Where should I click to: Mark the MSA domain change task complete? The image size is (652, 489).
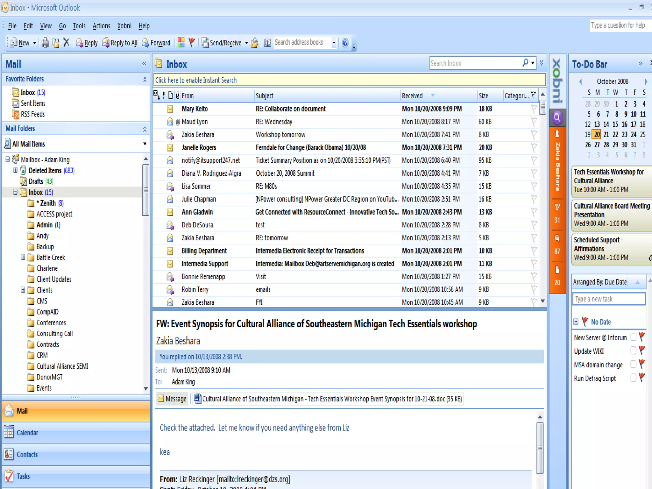pos(633,365)
